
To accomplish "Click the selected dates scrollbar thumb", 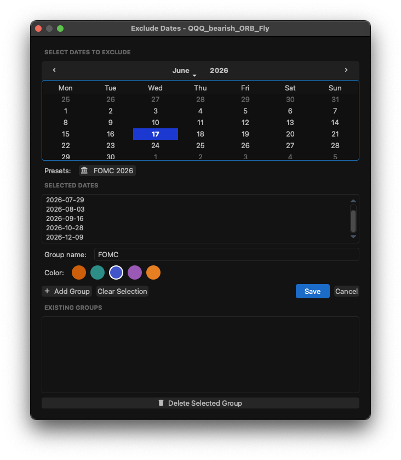I will [x=353, y=221].
